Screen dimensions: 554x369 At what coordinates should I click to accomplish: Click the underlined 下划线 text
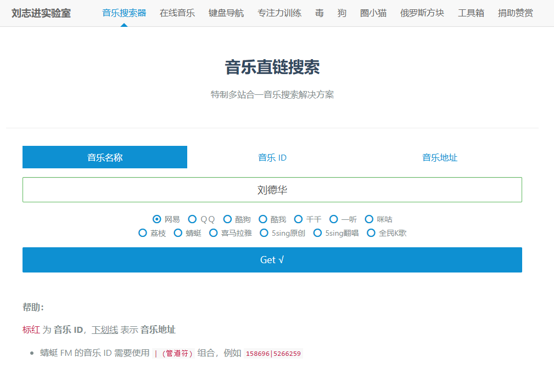pos(105,330)
